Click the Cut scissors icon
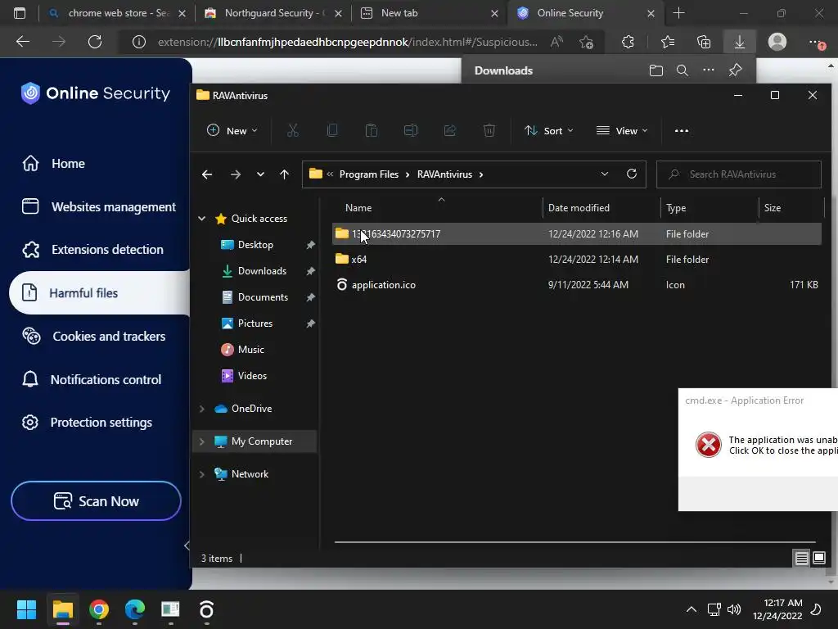The width and height of the screenshot is (838, 629). pos(293,130)
